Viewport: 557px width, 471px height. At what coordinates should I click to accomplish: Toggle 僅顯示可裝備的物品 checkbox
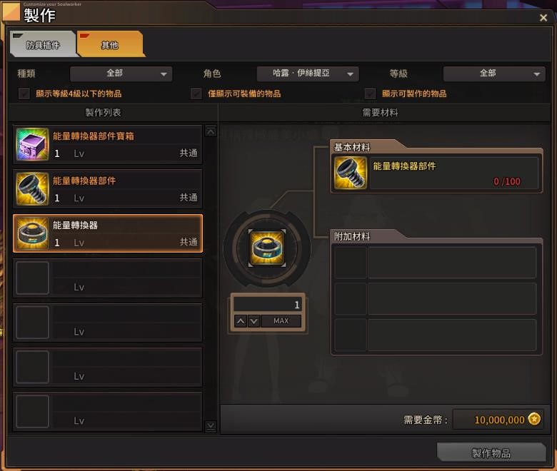[196, 93]
